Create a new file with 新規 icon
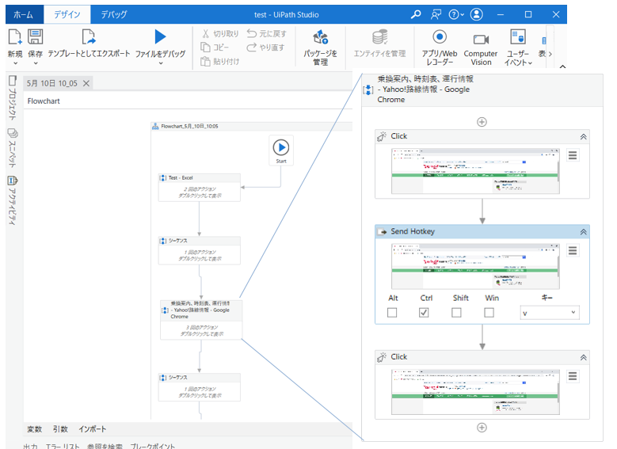 coord(15,37)
